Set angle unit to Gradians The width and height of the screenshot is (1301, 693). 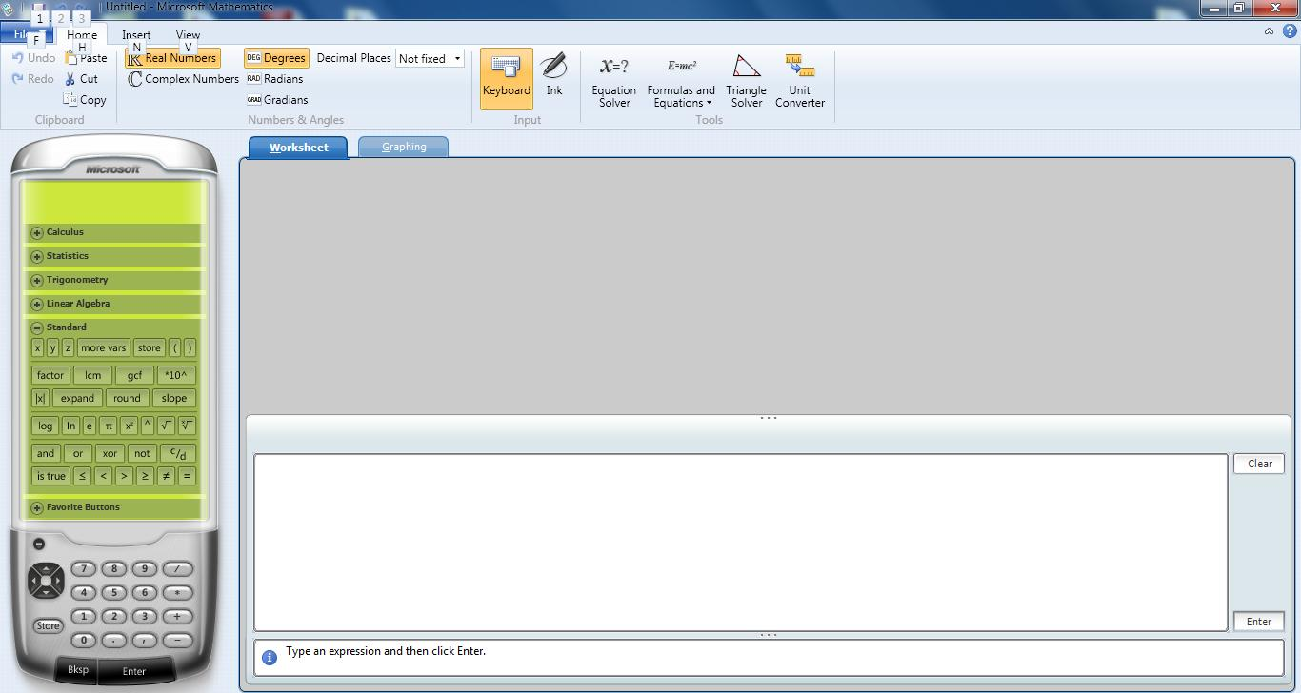277,100
